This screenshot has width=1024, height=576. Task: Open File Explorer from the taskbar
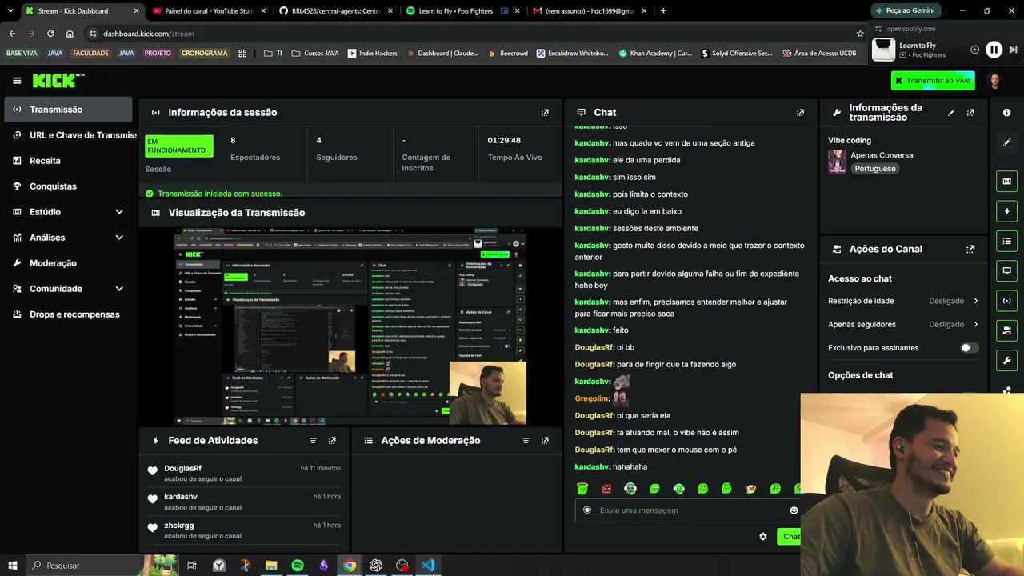coord(271,566)
